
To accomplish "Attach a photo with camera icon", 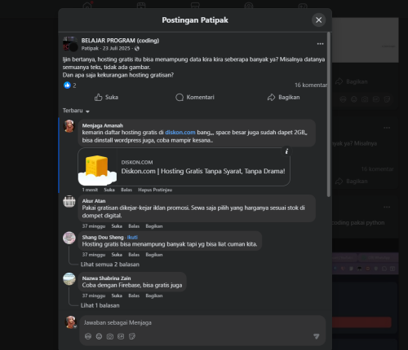I will coord(110,336).
